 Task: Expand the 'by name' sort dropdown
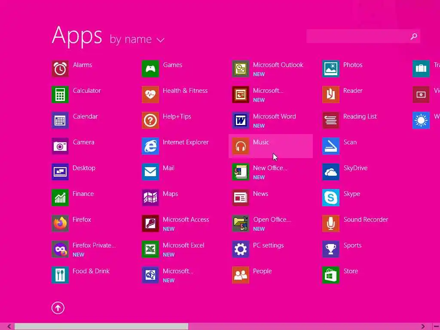pyautogui.click(x=137, y=39)
